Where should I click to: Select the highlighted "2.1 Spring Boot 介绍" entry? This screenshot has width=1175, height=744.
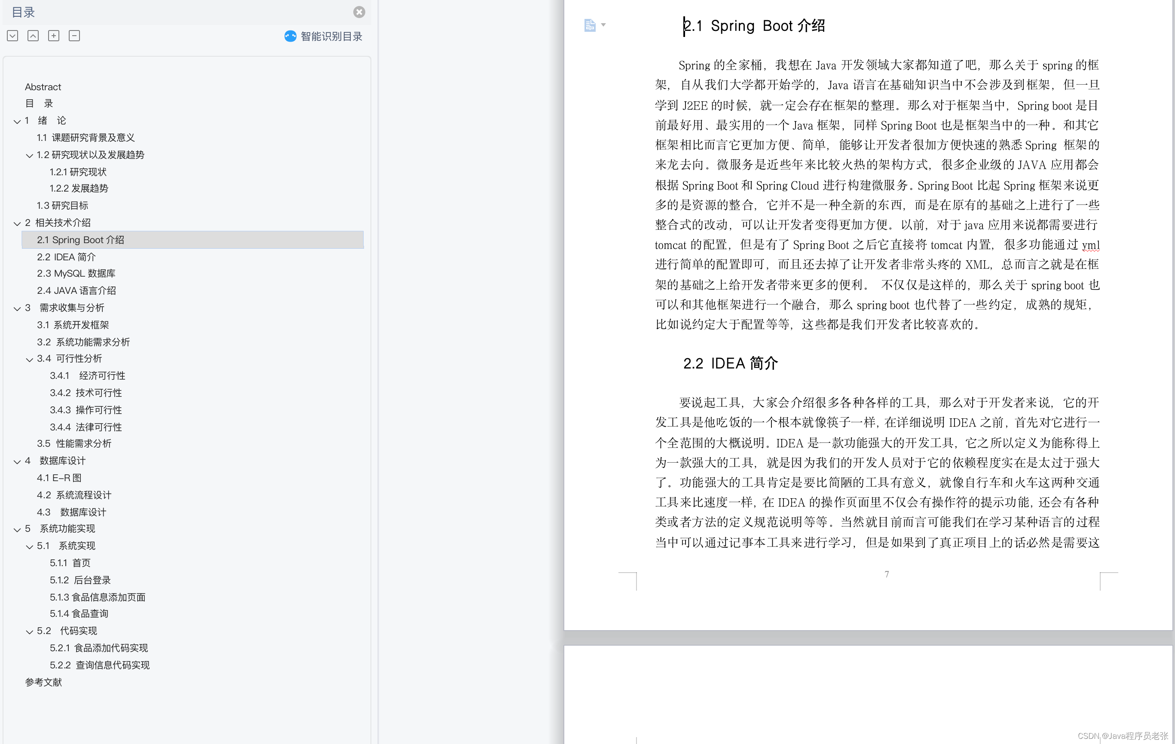pyautogui.click(x=80, y=240)
